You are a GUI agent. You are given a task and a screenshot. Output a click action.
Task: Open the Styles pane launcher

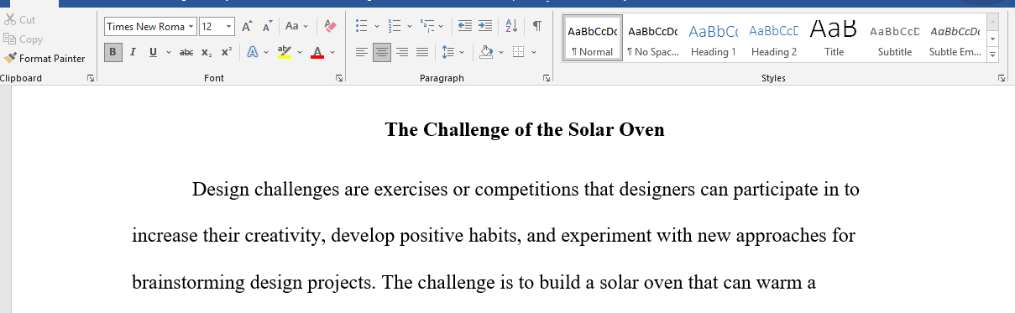pyautogui.click(x=1002, y=78)
